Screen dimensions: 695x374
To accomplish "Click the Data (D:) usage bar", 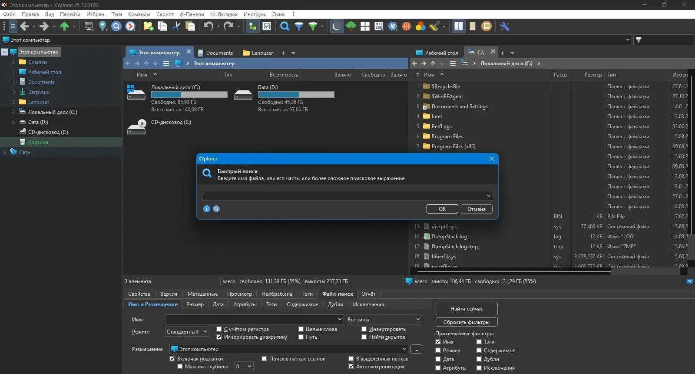I will point(296,94).
